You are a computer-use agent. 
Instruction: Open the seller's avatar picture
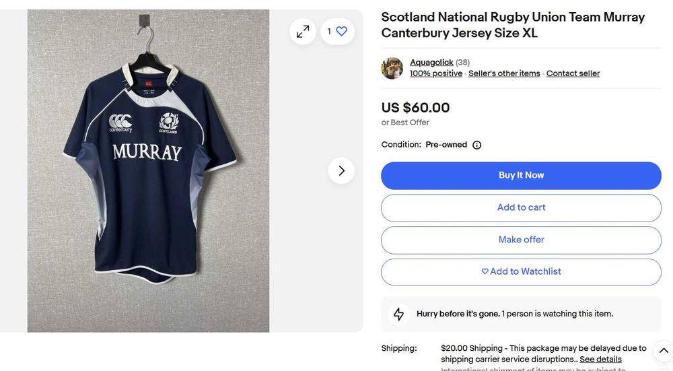tap(392, 68)
